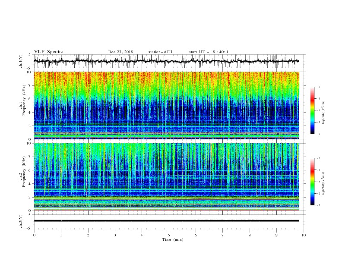This screenshot has width=342, height=264.
Task: Click the "5" minute tick on time axis
Action: [169, 235]
